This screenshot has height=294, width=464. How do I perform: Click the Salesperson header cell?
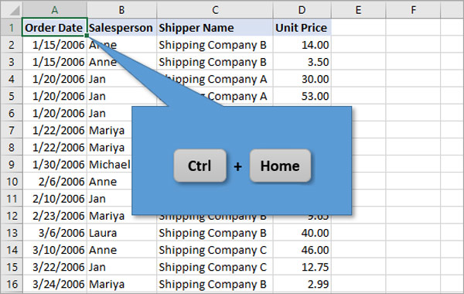click(x=122, y=28)
